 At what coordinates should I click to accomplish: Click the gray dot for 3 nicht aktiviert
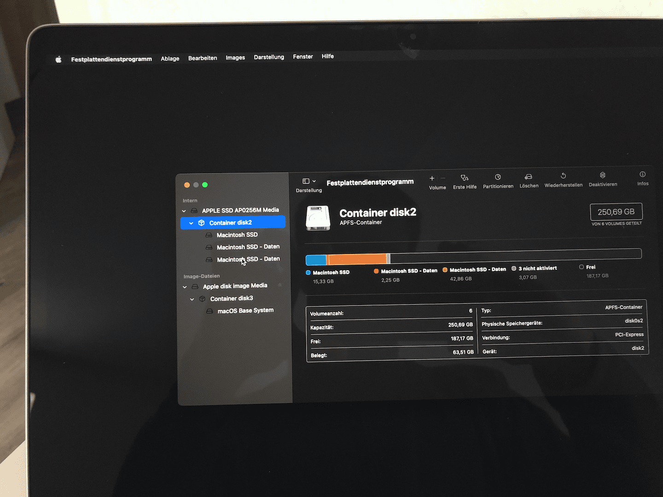(x=514, y=269)
